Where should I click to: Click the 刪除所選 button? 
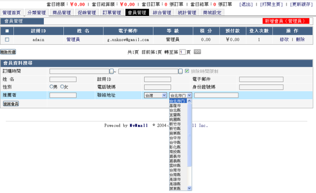tap(8, 52)
